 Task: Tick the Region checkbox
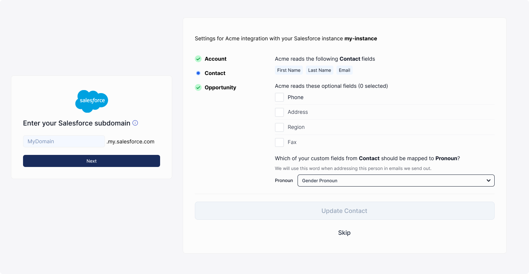(279, 127)
